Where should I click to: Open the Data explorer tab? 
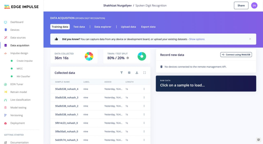coord(103,27)
